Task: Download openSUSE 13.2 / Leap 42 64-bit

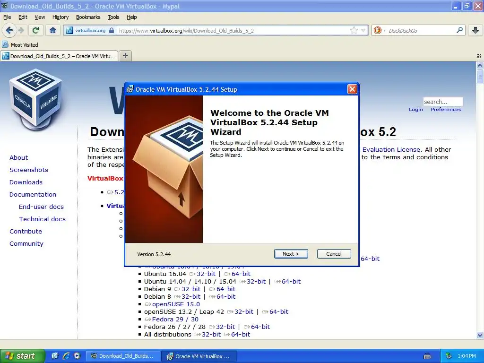Action: click(279, 312)
